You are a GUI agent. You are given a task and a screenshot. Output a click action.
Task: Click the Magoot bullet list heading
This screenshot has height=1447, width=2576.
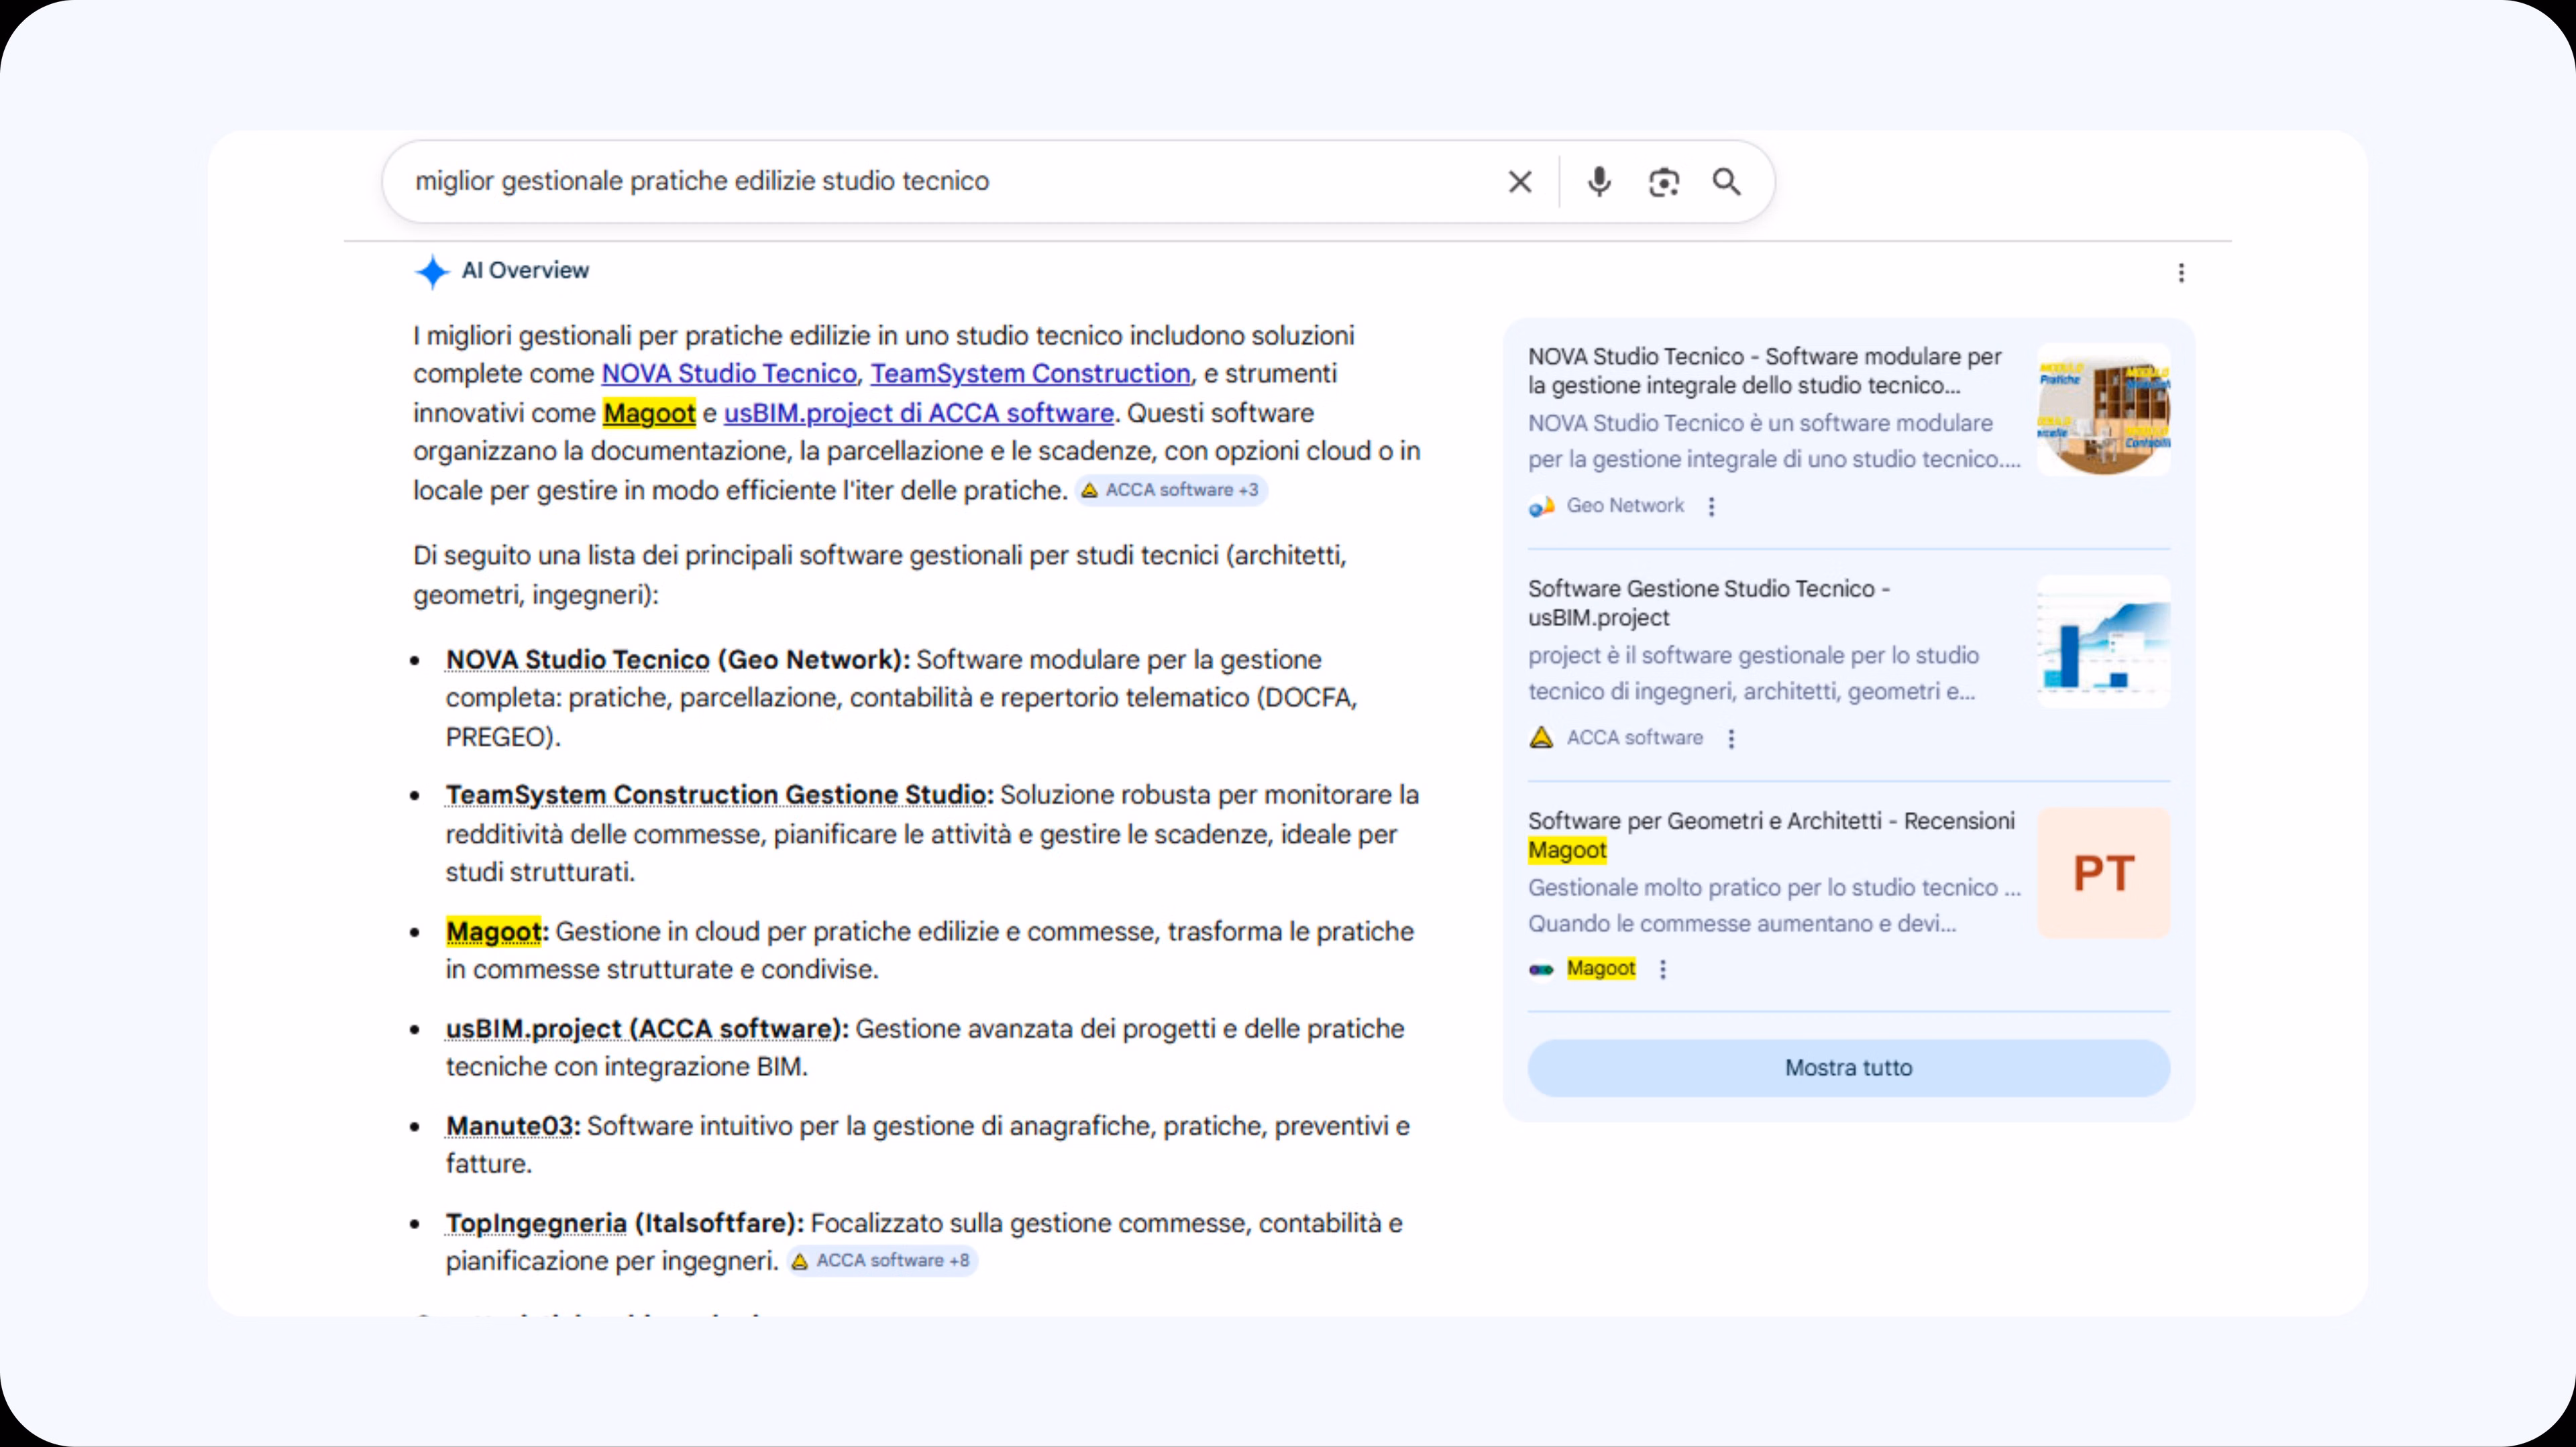(x=496, y=931)
